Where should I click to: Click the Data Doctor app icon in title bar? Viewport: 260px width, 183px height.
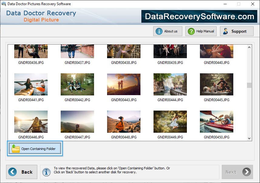point(3,4)
